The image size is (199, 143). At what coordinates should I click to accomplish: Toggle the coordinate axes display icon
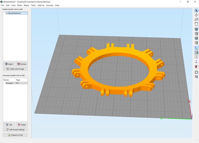point(196,48)
